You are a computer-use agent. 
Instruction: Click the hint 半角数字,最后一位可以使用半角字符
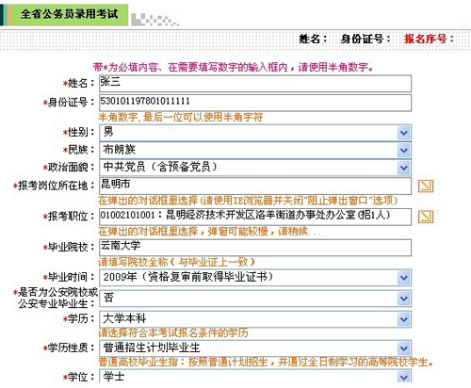(181, 118)
